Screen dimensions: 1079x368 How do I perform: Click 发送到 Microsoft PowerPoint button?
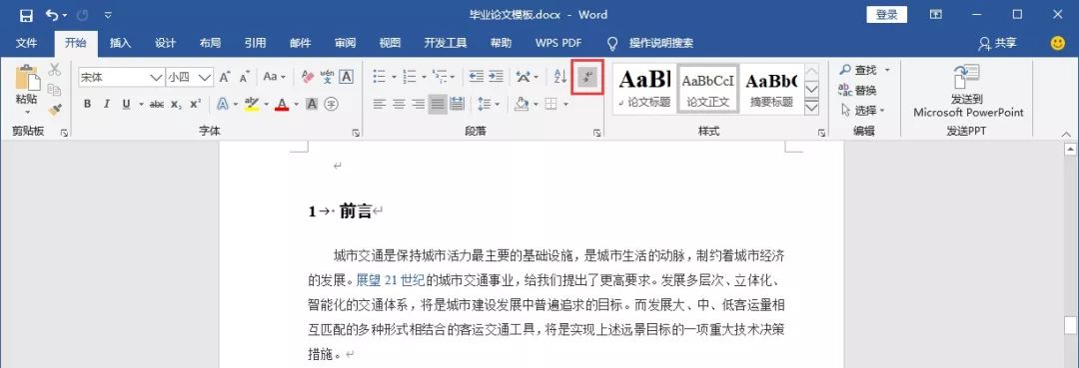pos(968,92)
